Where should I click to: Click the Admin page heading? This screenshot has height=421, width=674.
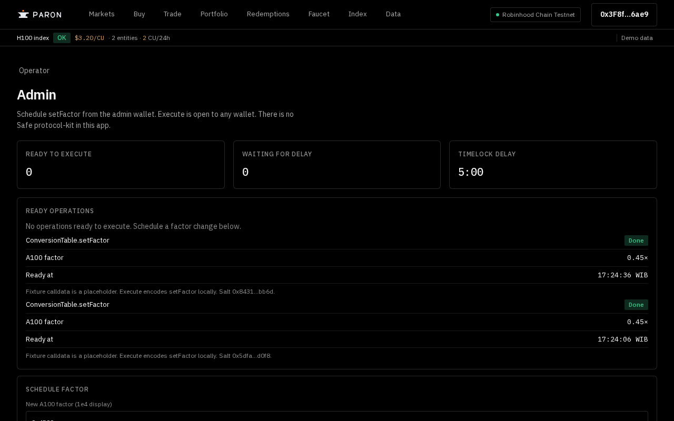coord(36,95)
